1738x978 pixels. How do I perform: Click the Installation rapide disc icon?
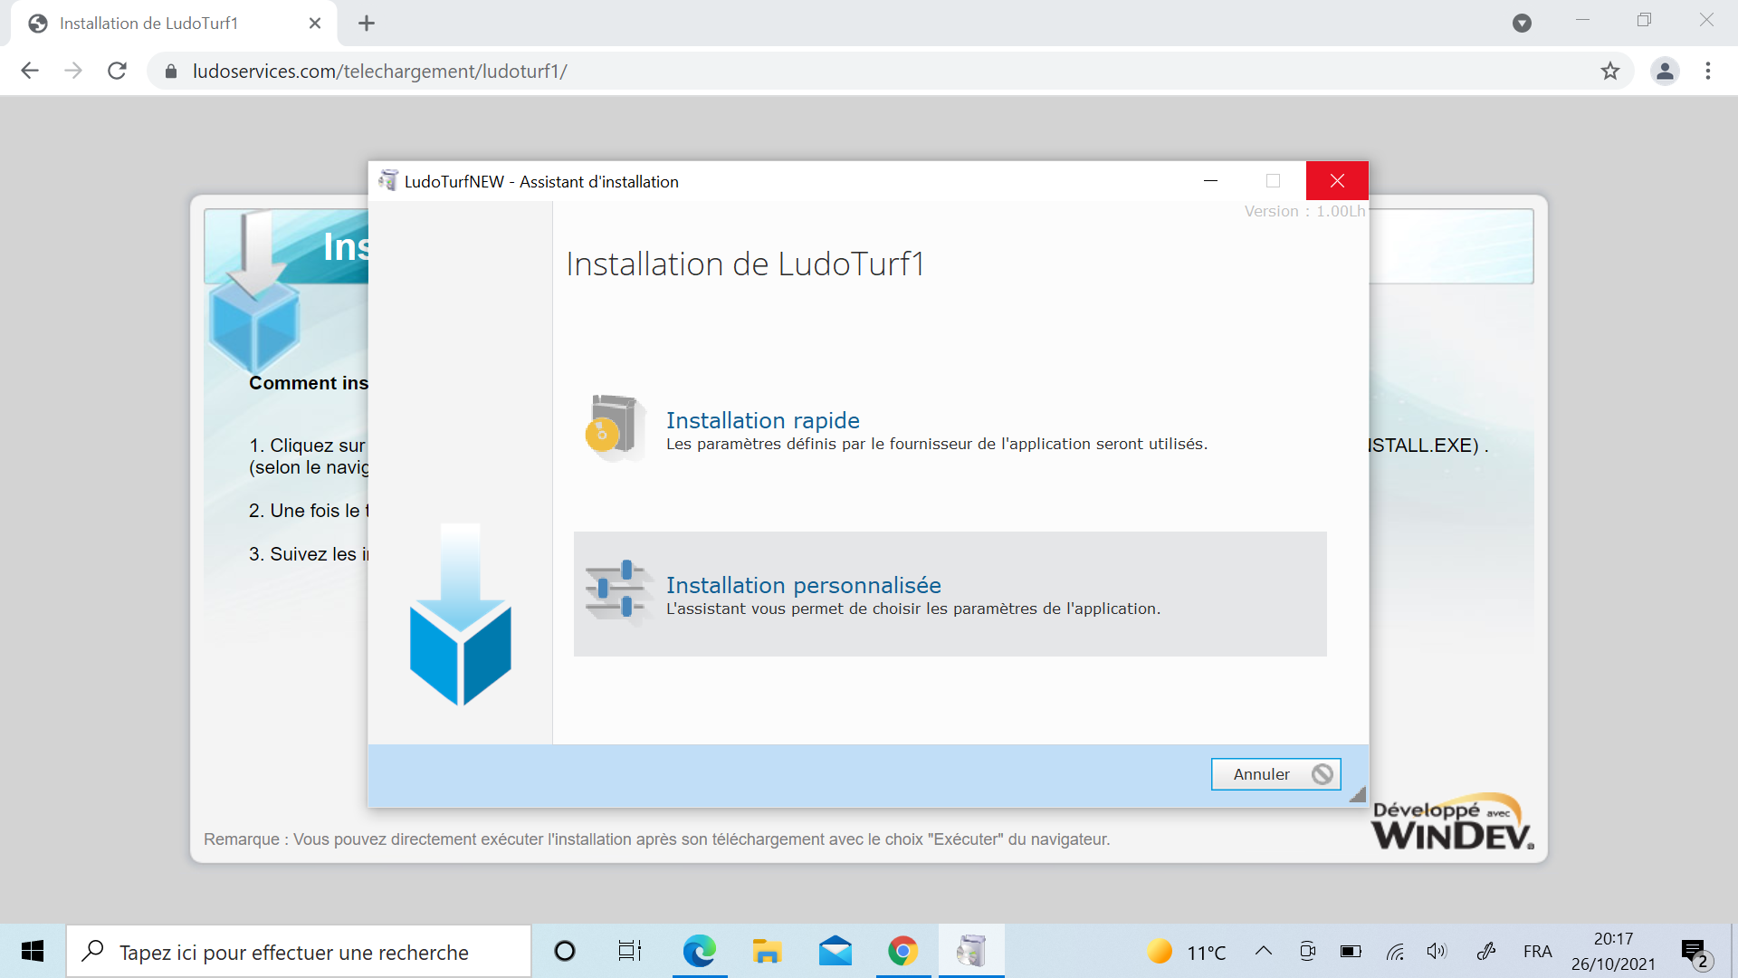pyautogui.click(x=615, y=427)
